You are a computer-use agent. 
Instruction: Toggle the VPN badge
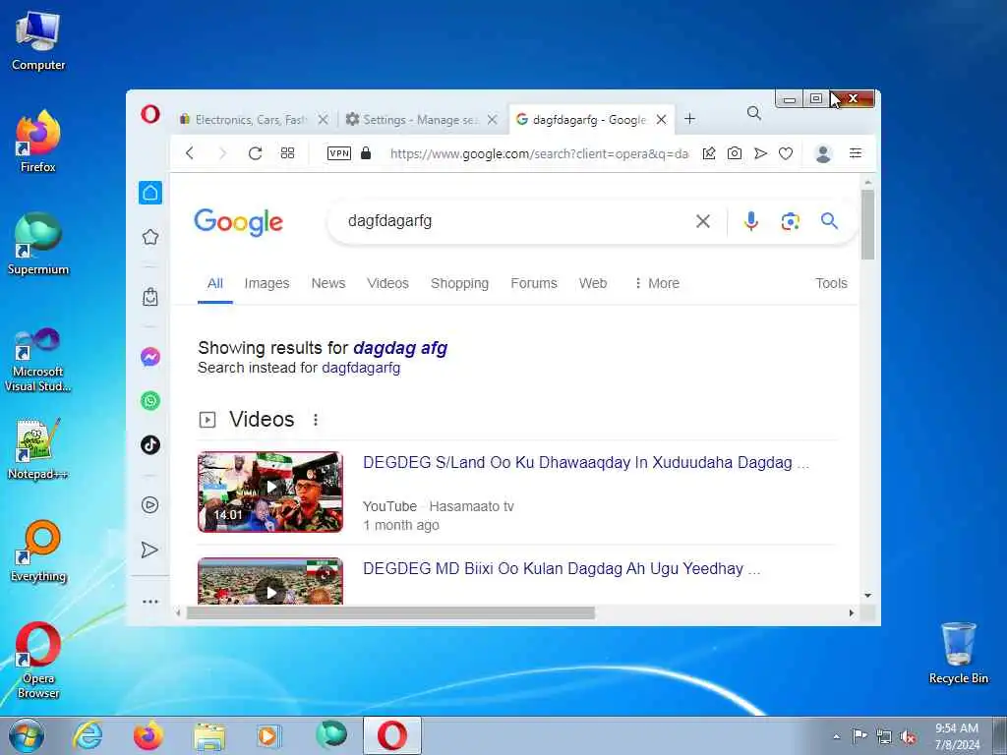click(x=339, y=152)
